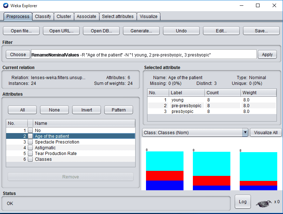Click the relation name lenses-weka.filters.unsup...
Screen dimensions: 283x214
[x=58, y=78]
